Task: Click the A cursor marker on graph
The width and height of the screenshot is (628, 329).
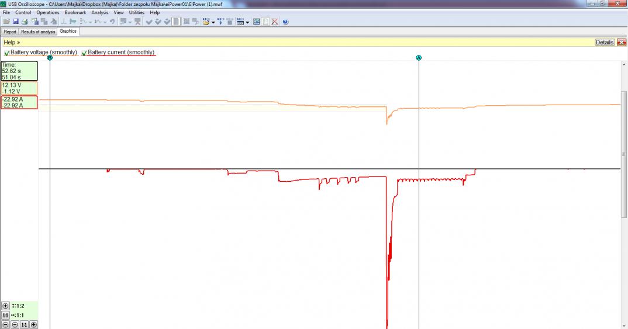Action: (419, 58)
